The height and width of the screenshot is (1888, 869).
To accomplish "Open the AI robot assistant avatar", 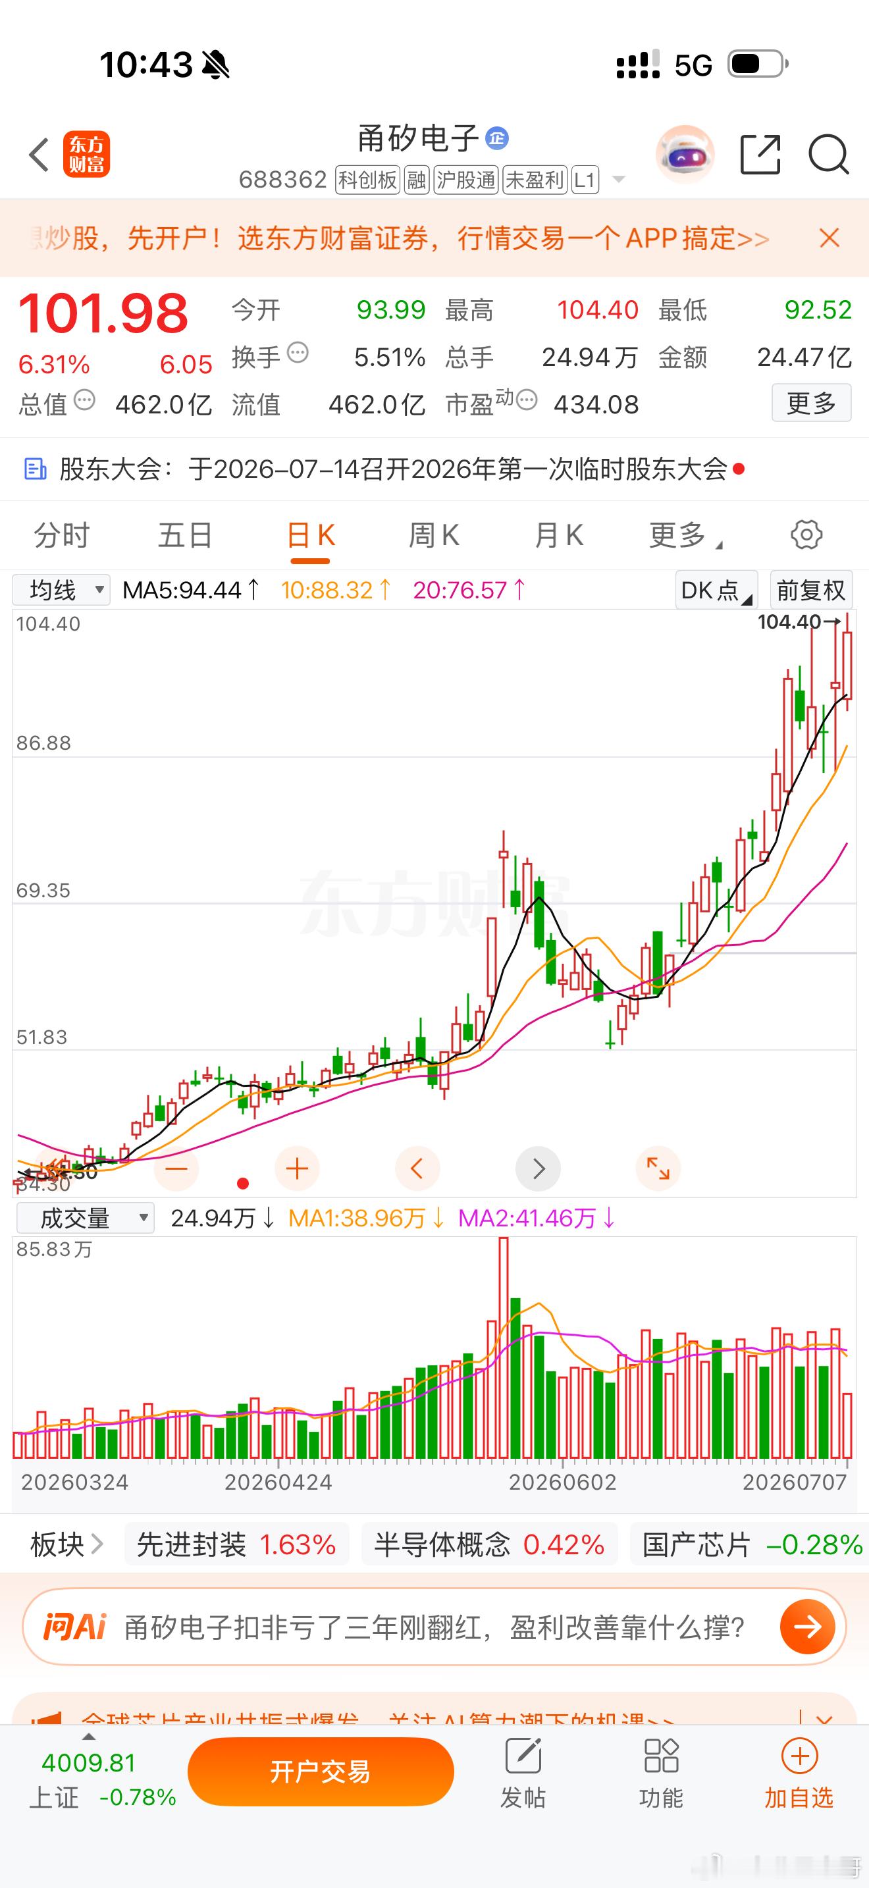I will pos(685,155).
